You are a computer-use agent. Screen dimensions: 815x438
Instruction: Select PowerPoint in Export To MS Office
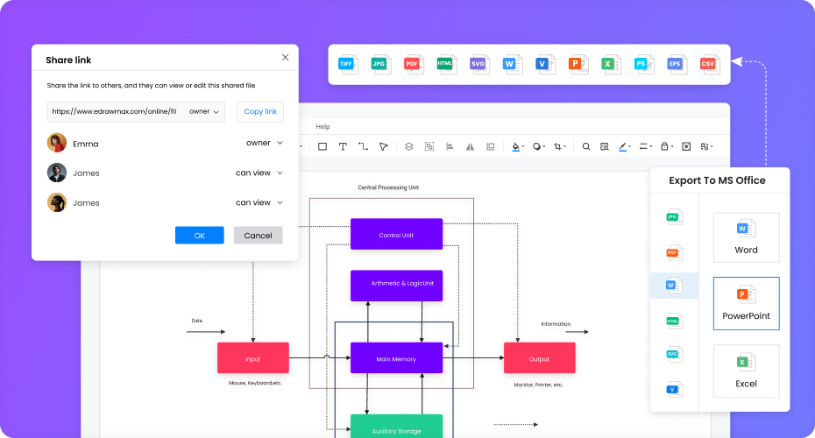click(x=745, y=303)
